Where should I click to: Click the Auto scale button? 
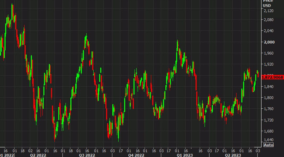click(269, 145)
